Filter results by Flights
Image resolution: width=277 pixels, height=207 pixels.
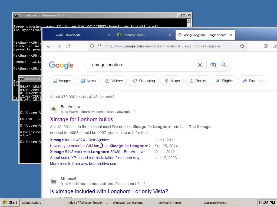click(x=224, y=81)
